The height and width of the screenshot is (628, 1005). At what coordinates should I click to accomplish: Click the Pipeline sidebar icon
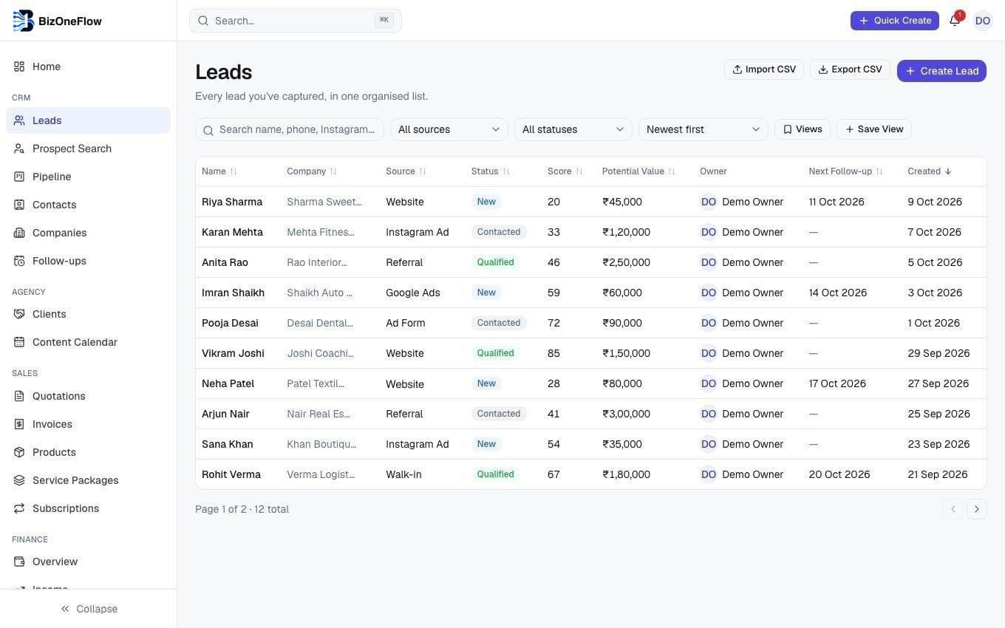point(19,177)
